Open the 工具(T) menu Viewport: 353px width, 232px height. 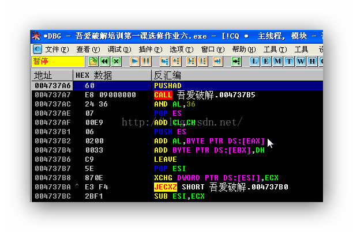[275, 49]
